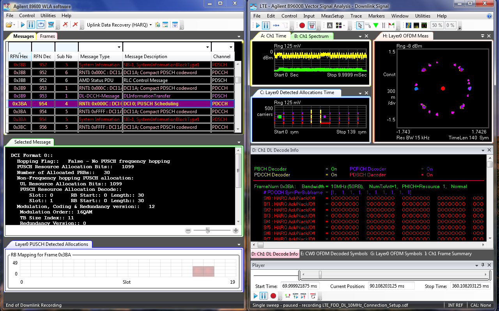Image resolution: width=499 pixels, height=311 pixels.
Task: Click the 50 % button in VSA toolbar
Action: click(x=437, y=25)
